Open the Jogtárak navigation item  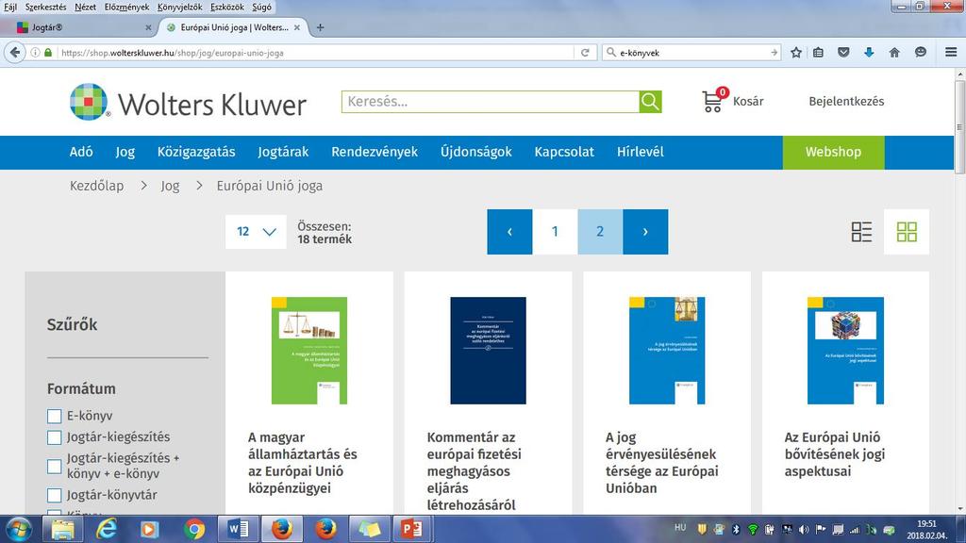tap(283, 152)
